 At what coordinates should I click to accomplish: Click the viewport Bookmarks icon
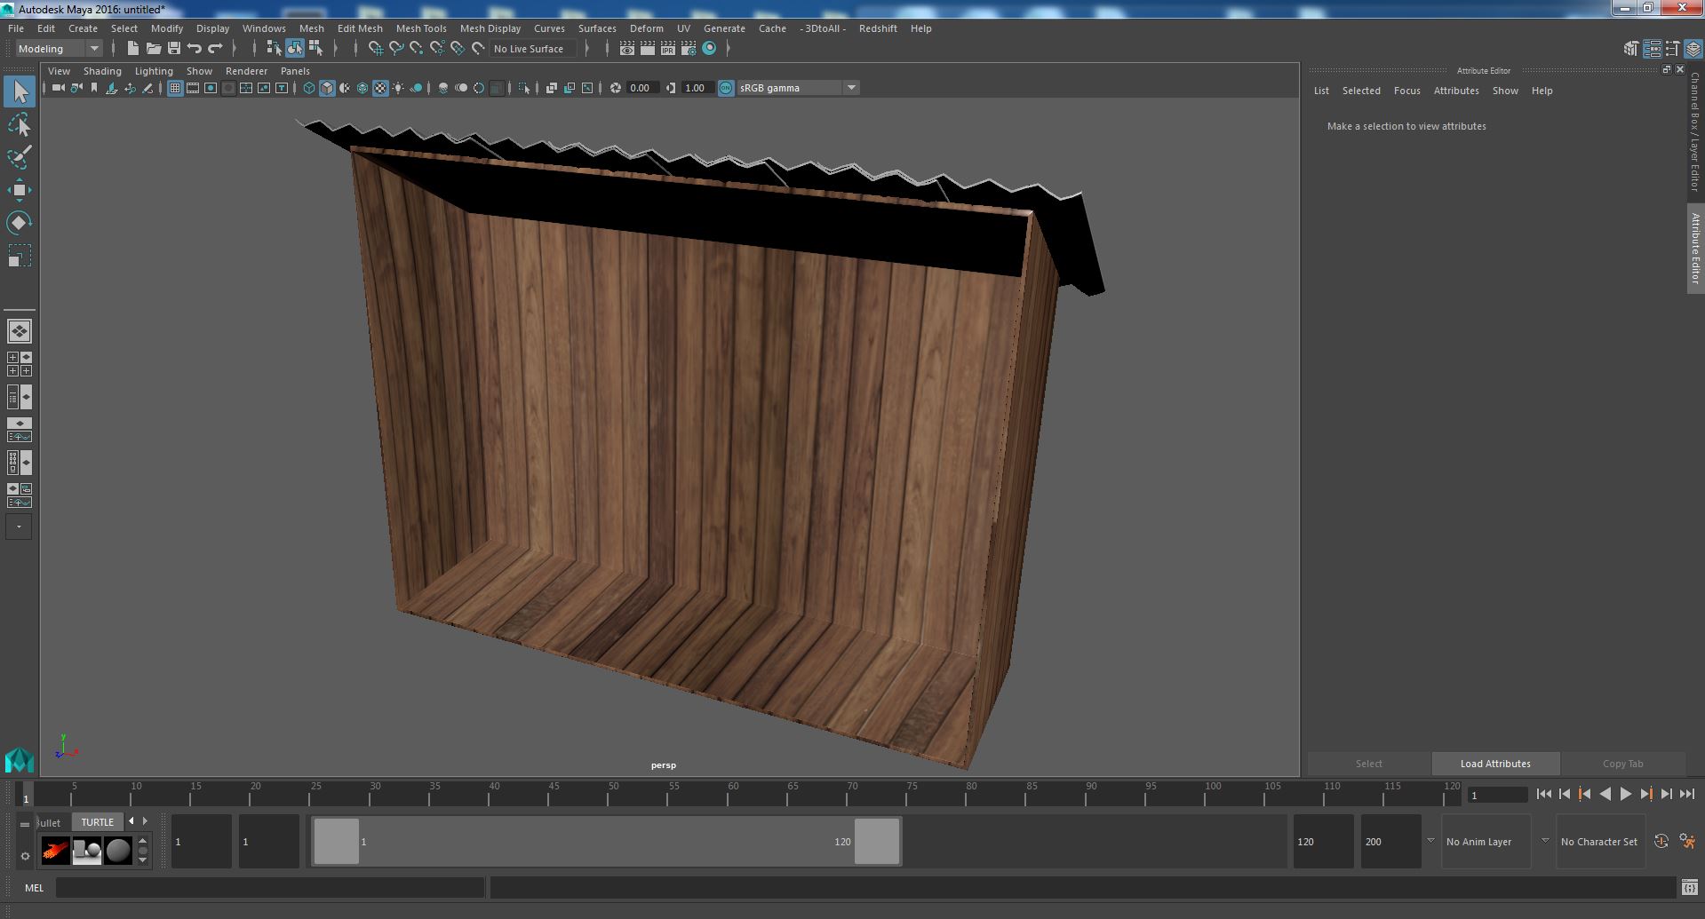point(94,88)
